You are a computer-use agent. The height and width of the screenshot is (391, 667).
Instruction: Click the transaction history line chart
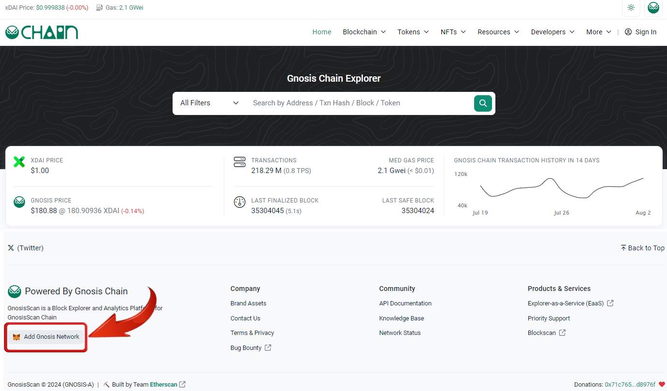562,188
